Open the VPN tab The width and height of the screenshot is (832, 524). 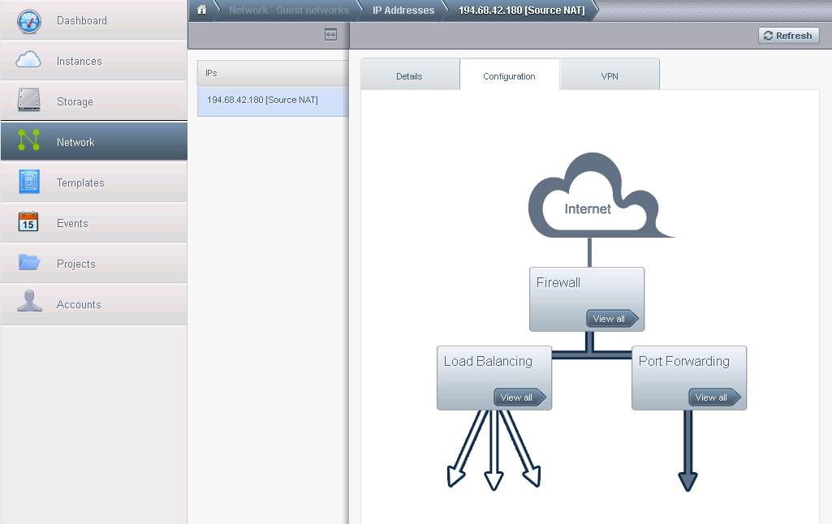click(610, 76)
